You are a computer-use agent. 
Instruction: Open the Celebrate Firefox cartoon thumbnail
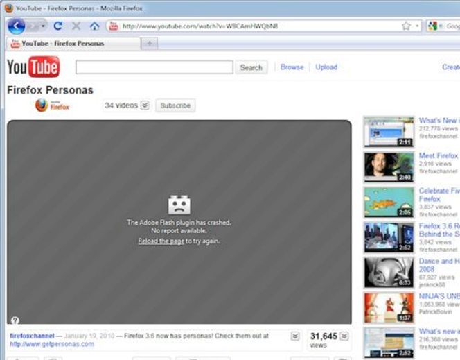click(x=389, y=203)
